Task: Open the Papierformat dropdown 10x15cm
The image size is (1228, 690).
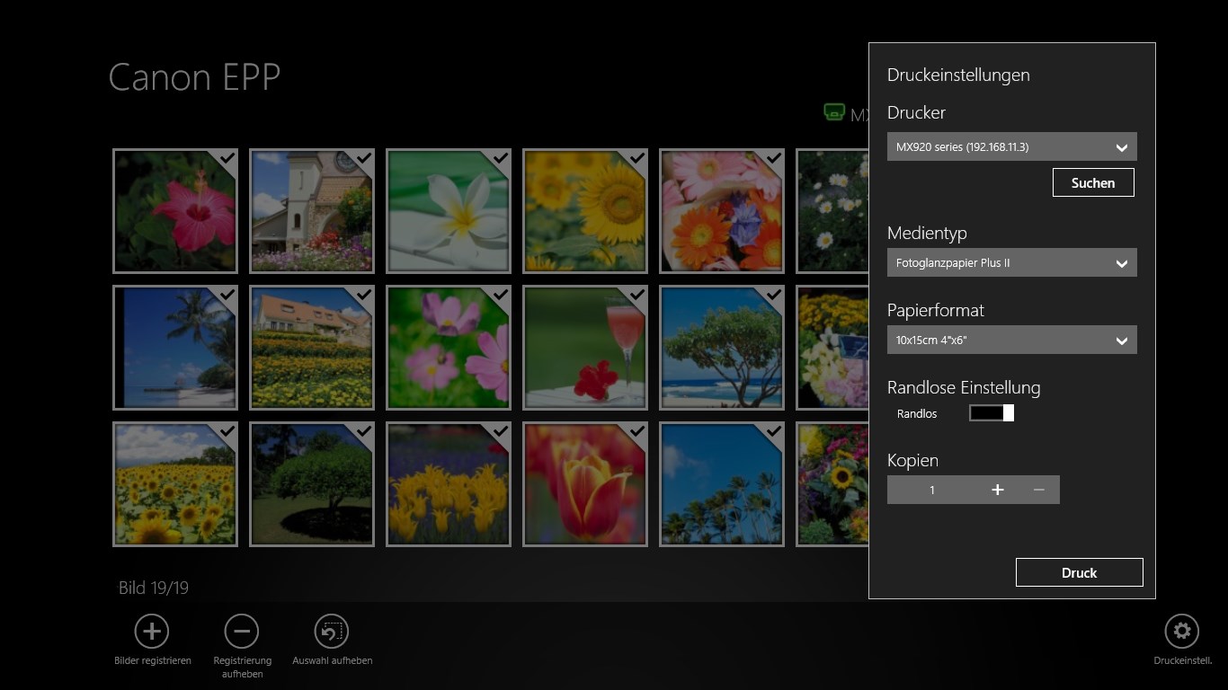Action: pos(1012,341)
